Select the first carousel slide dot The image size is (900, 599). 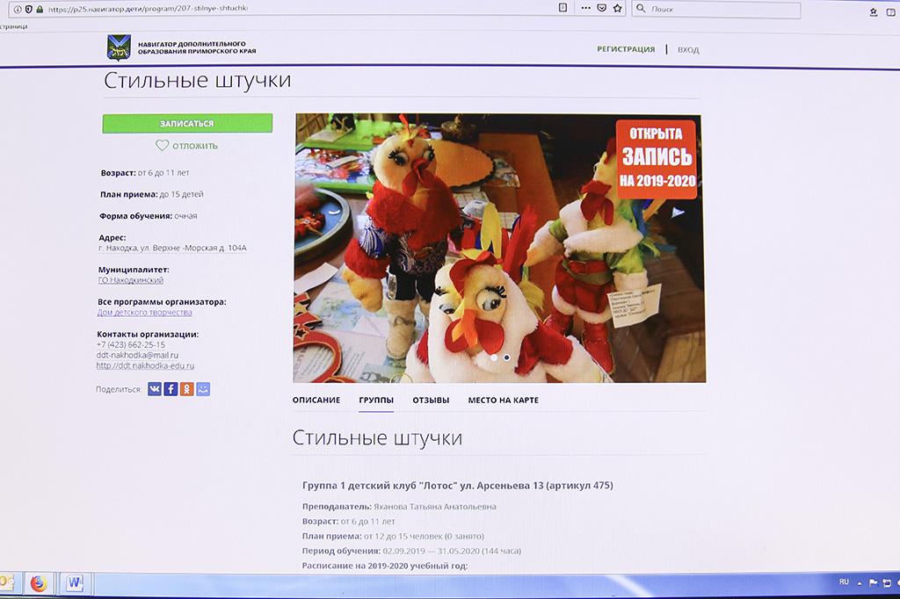[x=494, y=357]
